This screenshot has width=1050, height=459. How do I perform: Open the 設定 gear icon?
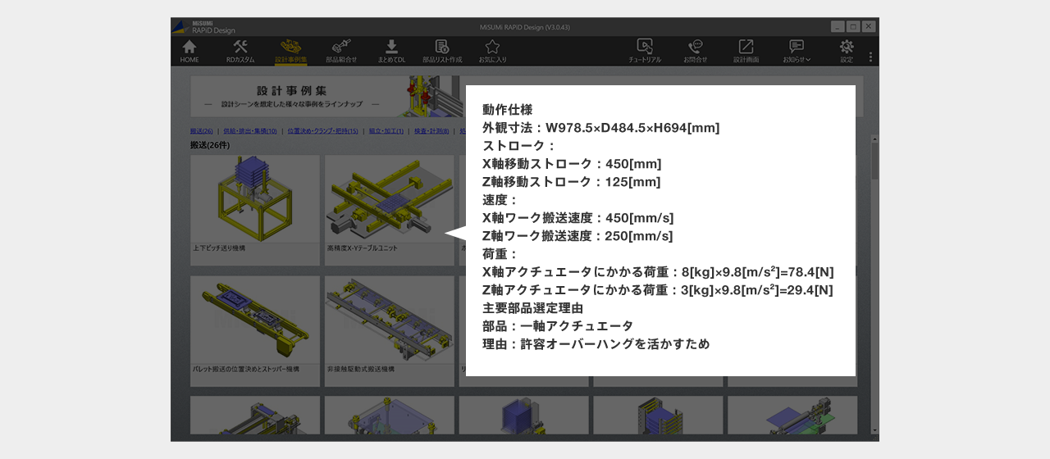tap(847, 51)
